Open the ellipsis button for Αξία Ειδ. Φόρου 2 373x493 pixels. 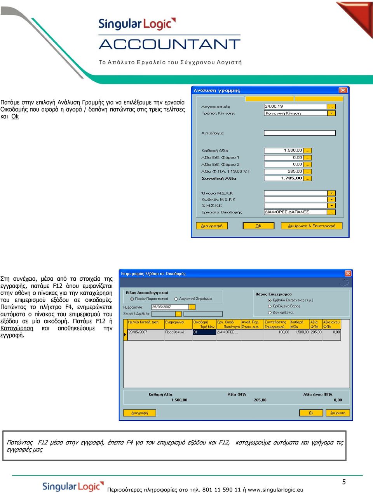click(x=308, y=164)
